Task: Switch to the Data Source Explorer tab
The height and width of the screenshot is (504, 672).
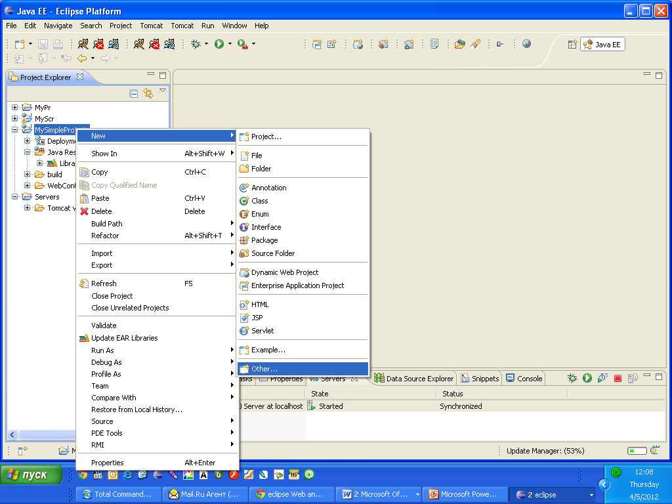Action: point(414,379)
